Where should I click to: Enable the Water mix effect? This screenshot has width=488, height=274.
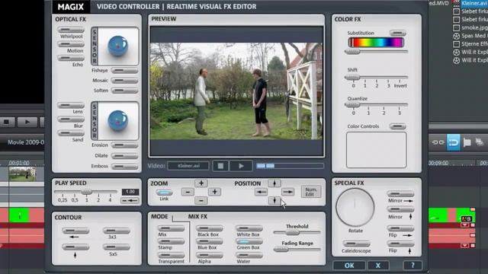coord(249,256)
